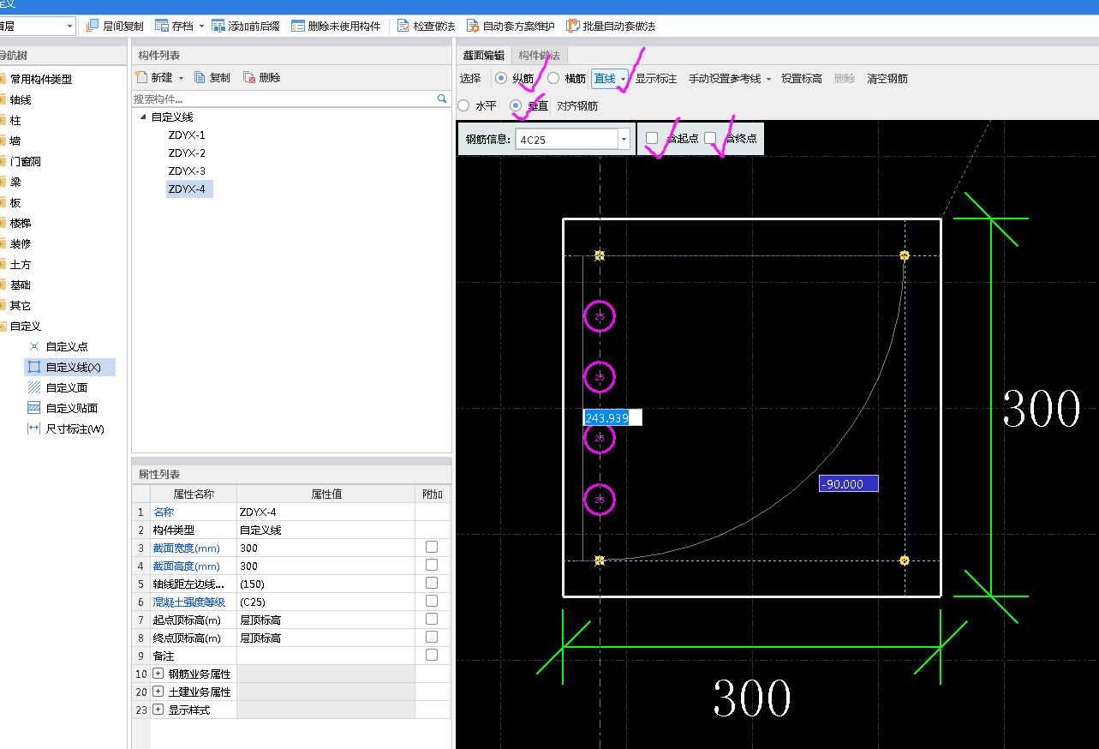The width and height of the screenshot is (1099, 749).
Task: Select component ZDYX-3
Action: point(187,171)
